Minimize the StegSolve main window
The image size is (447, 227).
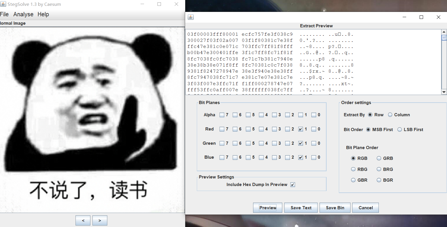(142, 4)
